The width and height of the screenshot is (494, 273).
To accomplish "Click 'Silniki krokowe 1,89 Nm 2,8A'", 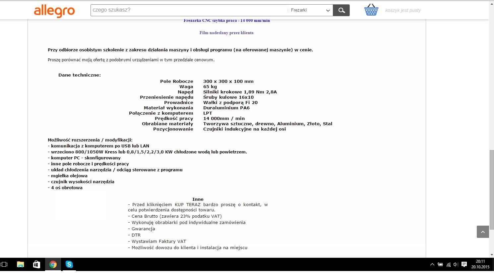I will (240, 92).
